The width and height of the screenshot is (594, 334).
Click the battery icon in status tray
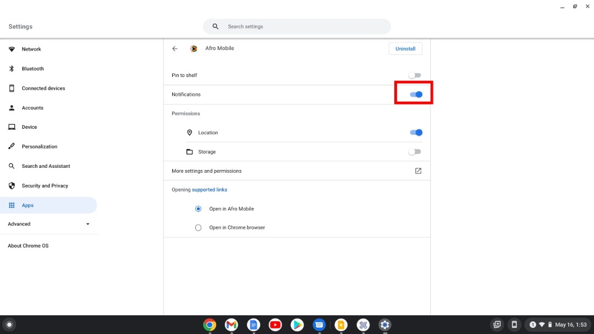550,325
